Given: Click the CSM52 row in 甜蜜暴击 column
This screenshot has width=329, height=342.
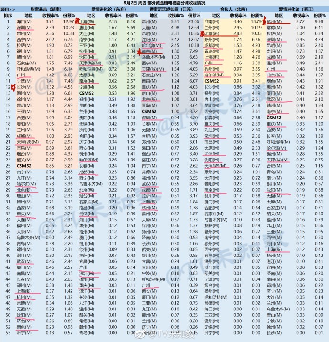Looking at the screenshot, I should coord(23,166).
